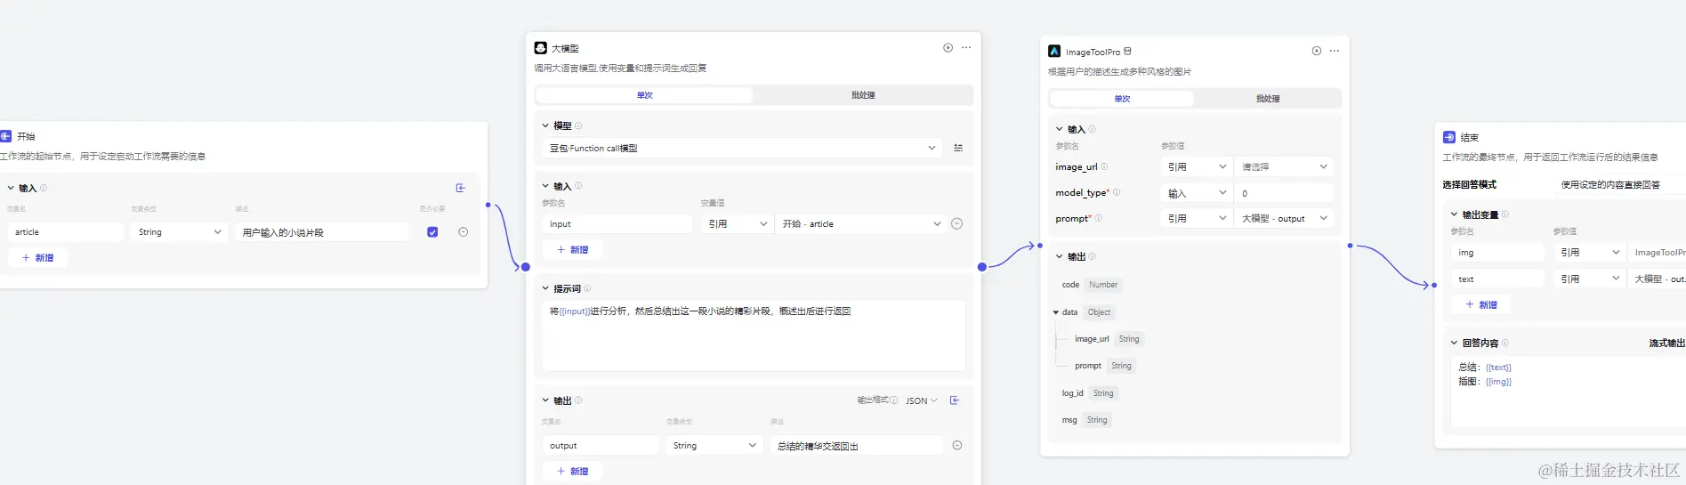Click the 大模型 node avatar icon
The width and height of the screenshot is (1686, 485).
(x=540, y=48)
